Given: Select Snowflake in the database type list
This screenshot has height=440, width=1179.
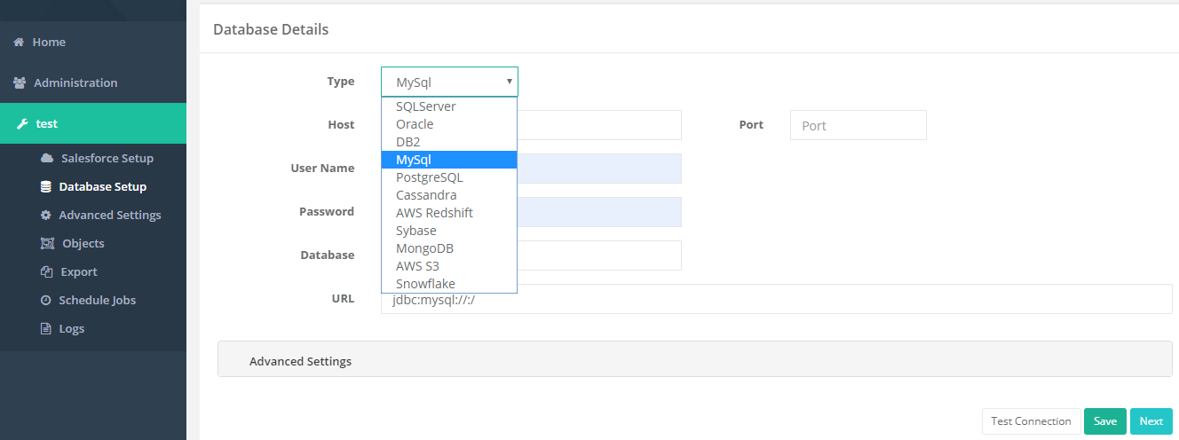Looking at the screenshot, I should pyautogui.click(x=425, y=284).
